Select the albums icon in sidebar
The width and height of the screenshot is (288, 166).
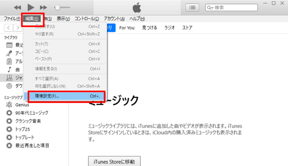point(9,61)
